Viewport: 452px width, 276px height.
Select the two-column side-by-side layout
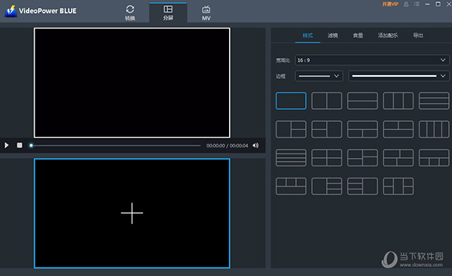pyautogui.click(x=327, y=101)
